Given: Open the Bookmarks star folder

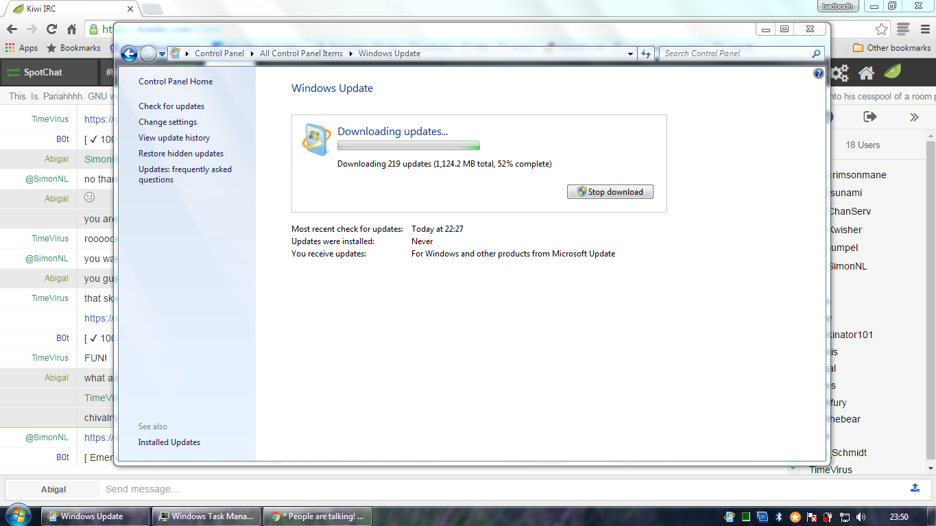Looking at the screenshot, I should [73, 48].
